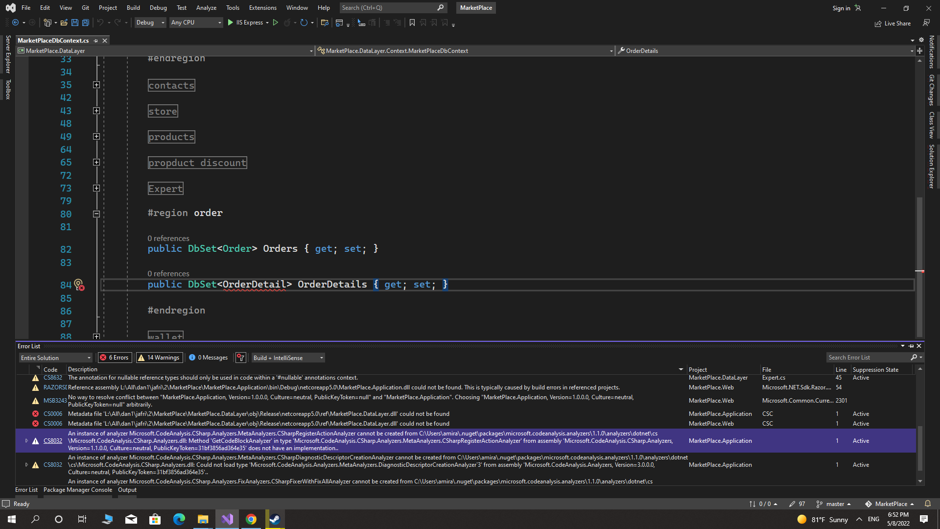
Task: Click the notifications bell in the status bar
Action: click(x=927, y=504)
